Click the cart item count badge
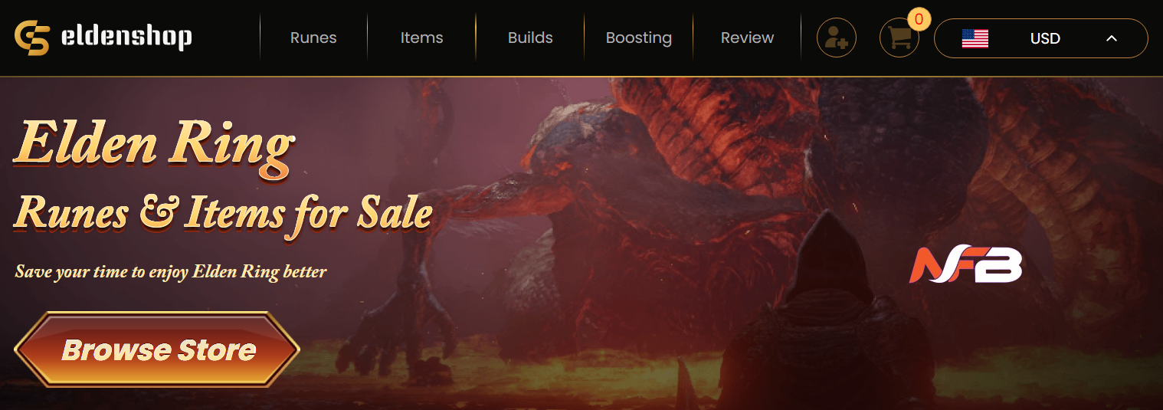Image resolution: width=1163 pixels, height=410 pixels. coord(919,18)
